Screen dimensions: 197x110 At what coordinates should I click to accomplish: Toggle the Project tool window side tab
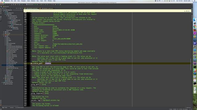click(x=1, y=18)
